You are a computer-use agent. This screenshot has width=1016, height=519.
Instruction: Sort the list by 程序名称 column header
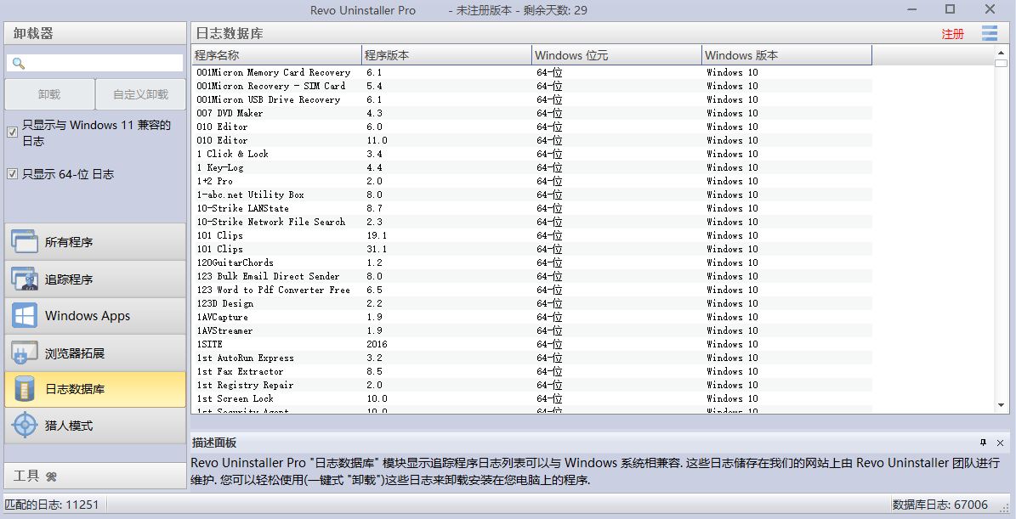[275, 55]
